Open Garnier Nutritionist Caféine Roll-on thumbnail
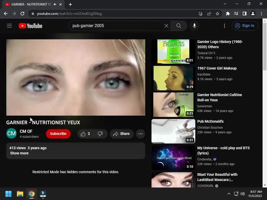This screenshot has width=267, height=200. pyautogui.click(x=173, y=105)
